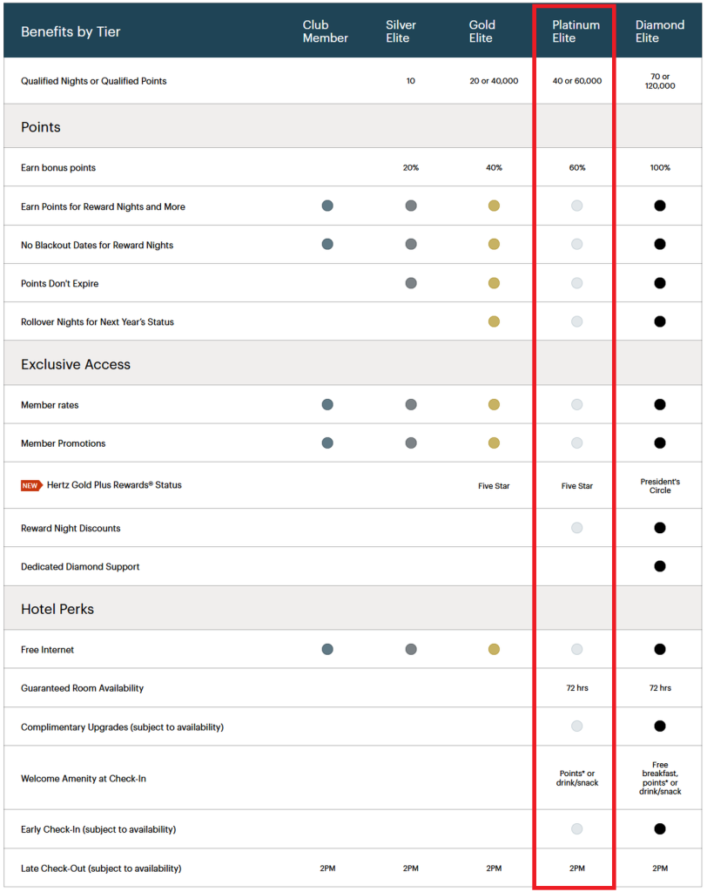Select the 60% bonus points value

(x=576, y=167)
